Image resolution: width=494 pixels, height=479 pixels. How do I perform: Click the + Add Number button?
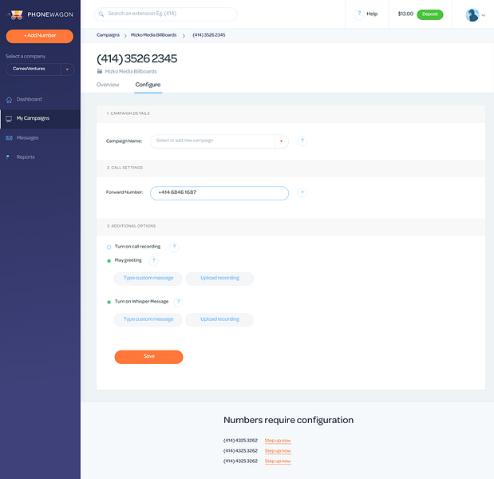pos(40,36)
